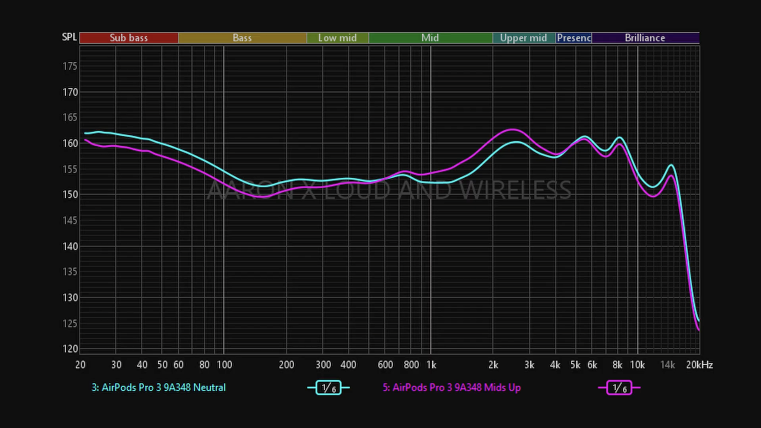761x428 pixels.
Task: Click the 155 SPL axis value
Action: 70,169
